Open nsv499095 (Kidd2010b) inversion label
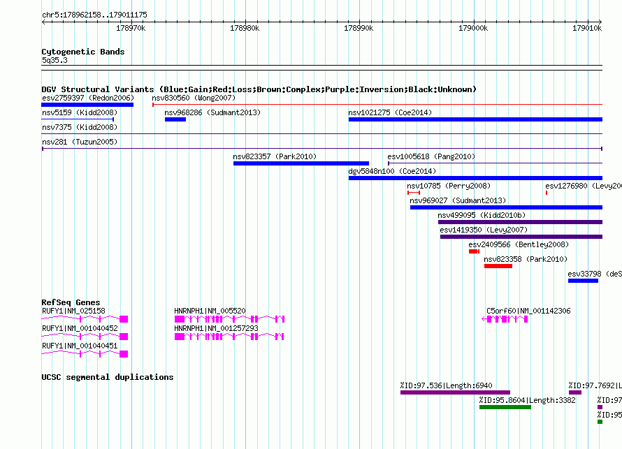The height and width of the screenshot is (449, 622). tap(482, 215)
